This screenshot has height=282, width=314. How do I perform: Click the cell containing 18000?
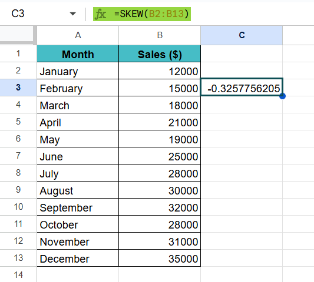tap(160, 105)
